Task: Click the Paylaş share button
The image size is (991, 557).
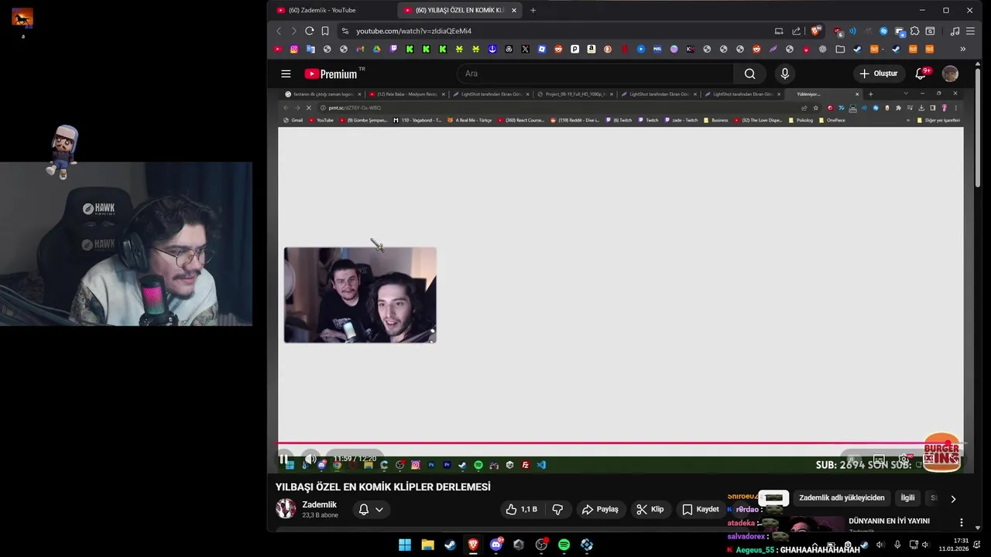Action: pos(600,509)
